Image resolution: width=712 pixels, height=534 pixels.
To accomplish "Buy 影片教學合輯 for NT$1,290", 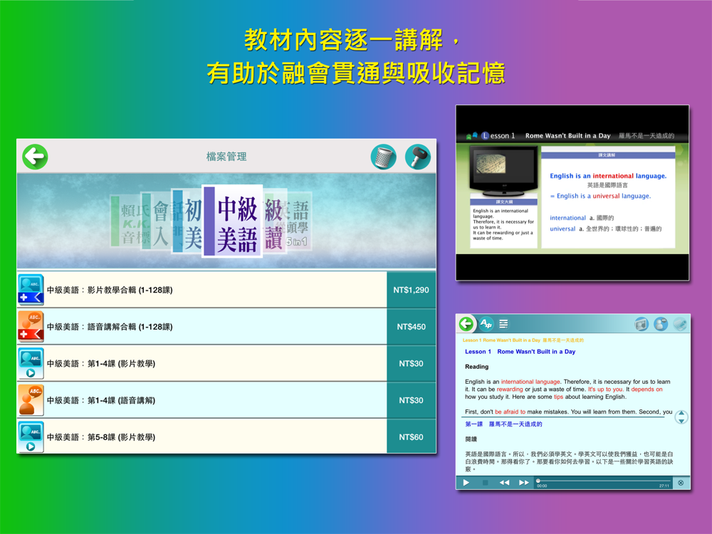I will [411, 290].
